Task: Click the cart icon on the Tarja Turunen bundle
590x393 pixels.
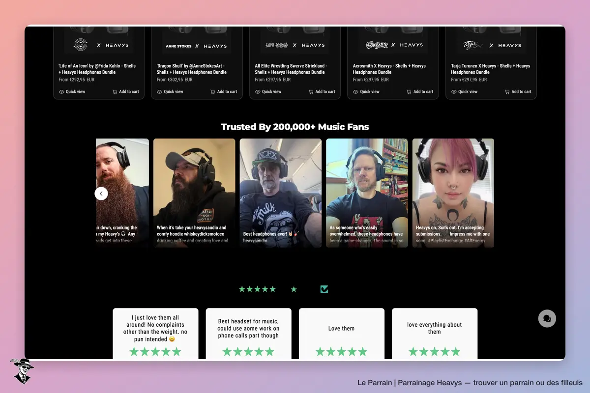Action: (507, 92)
